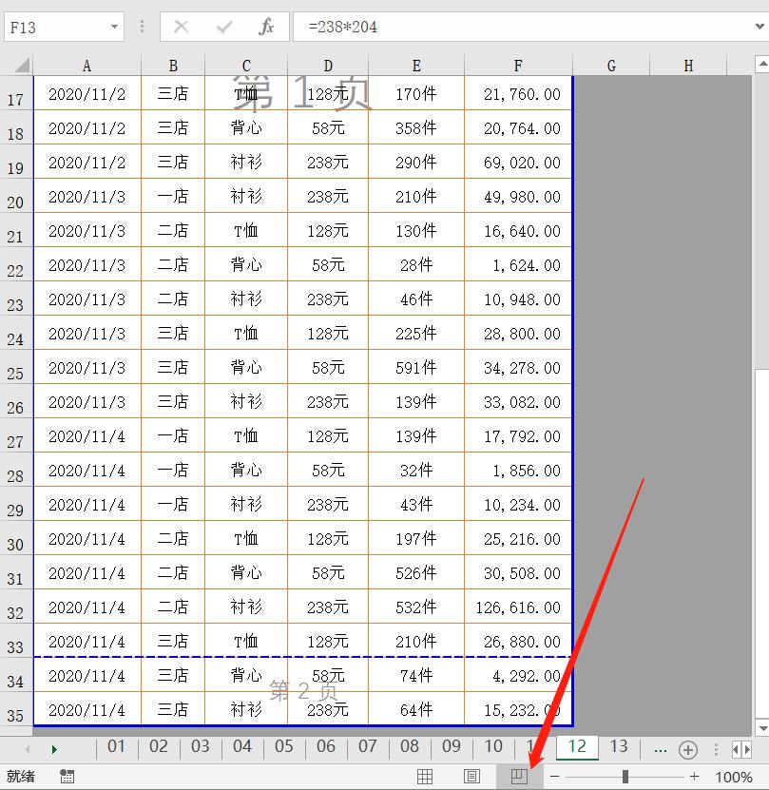Image resolution: width=769 pixels, height=790 pixels.
Task: Click the 就绪 status text
Action: coord(21,777)
